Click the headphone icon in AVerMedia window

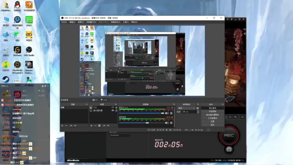pos(230,117)
